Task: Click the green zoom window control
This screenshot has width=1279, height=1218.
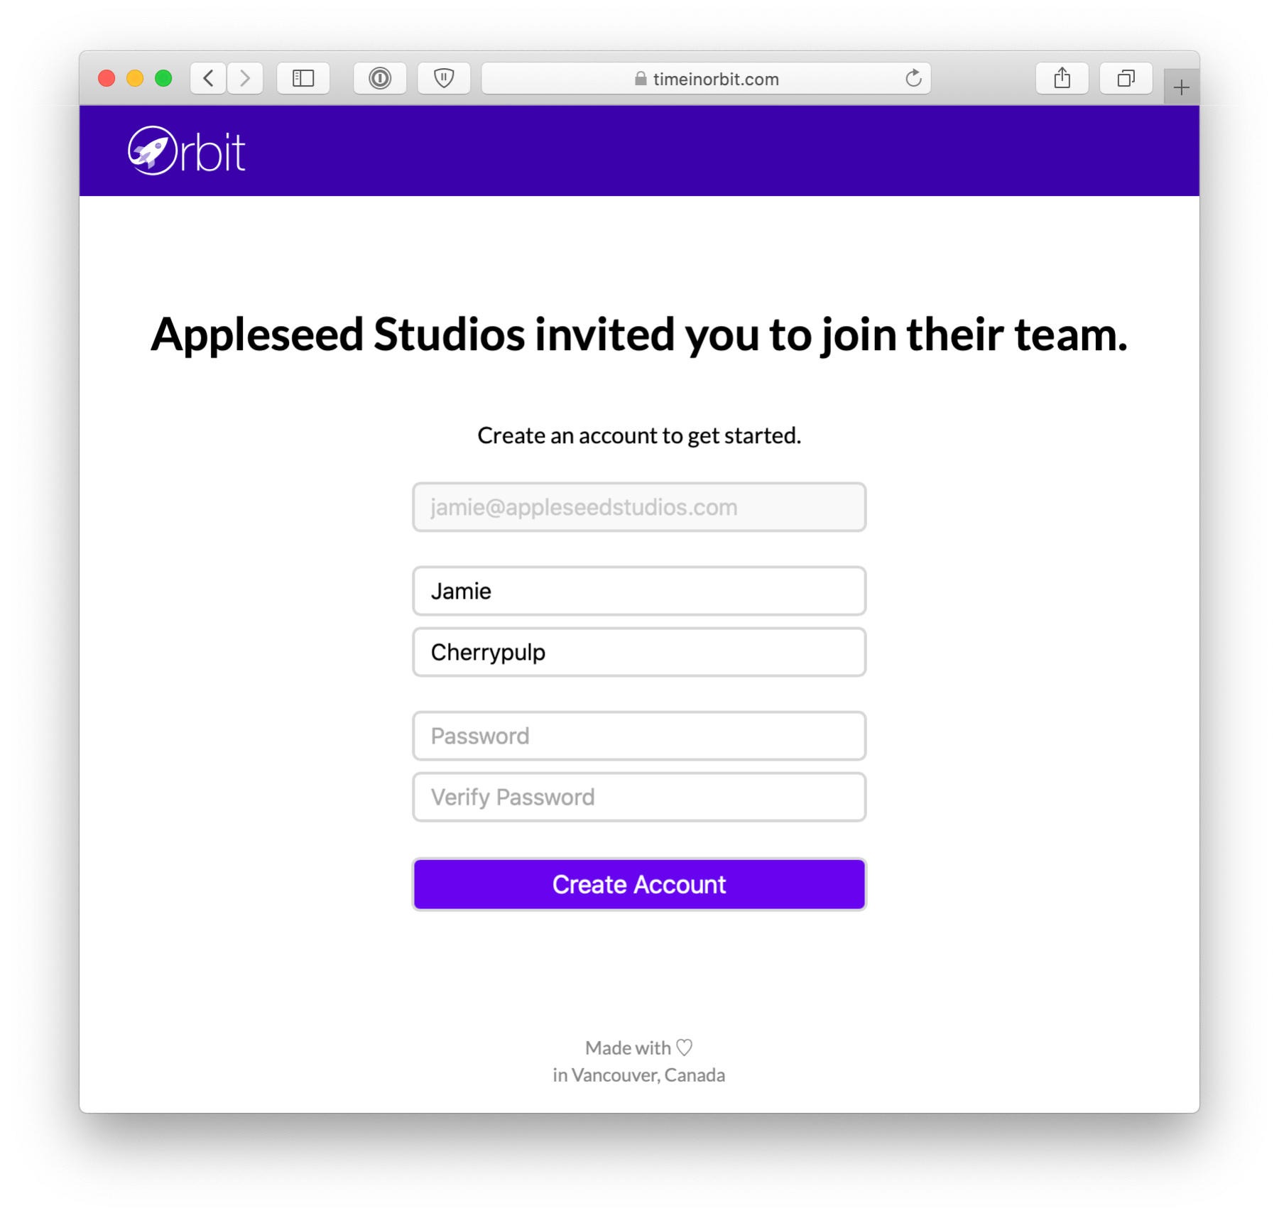Action: point(164,78)
